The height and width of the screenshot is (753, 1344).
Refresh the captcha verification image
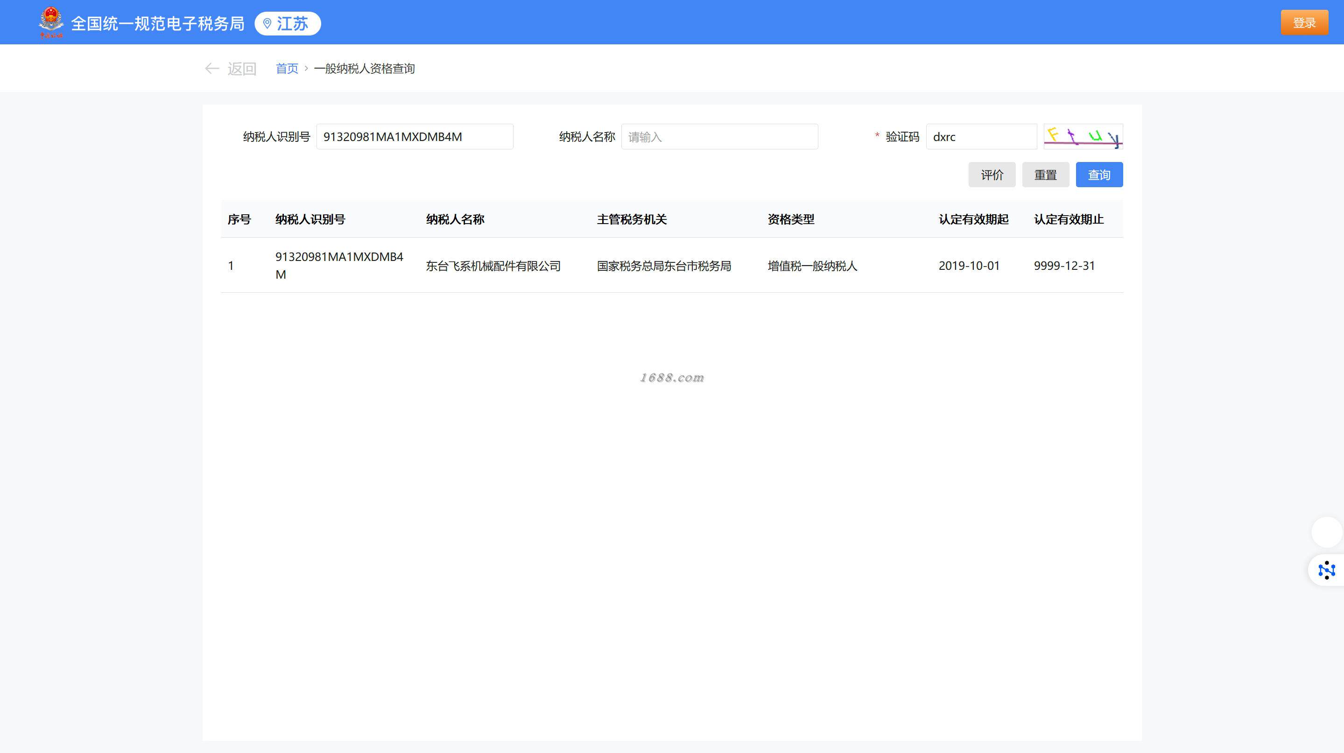click(1083, 137)
